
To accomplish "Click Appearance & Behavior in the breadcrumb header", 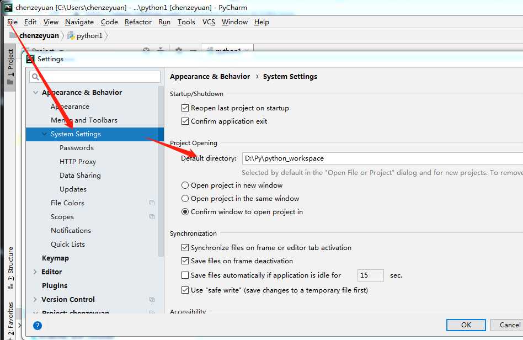I will coord(210,76).
